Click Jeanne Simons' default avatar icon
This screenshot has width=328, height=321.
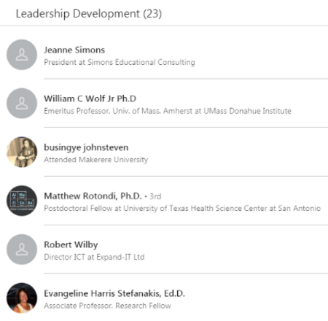pos(22,55)
